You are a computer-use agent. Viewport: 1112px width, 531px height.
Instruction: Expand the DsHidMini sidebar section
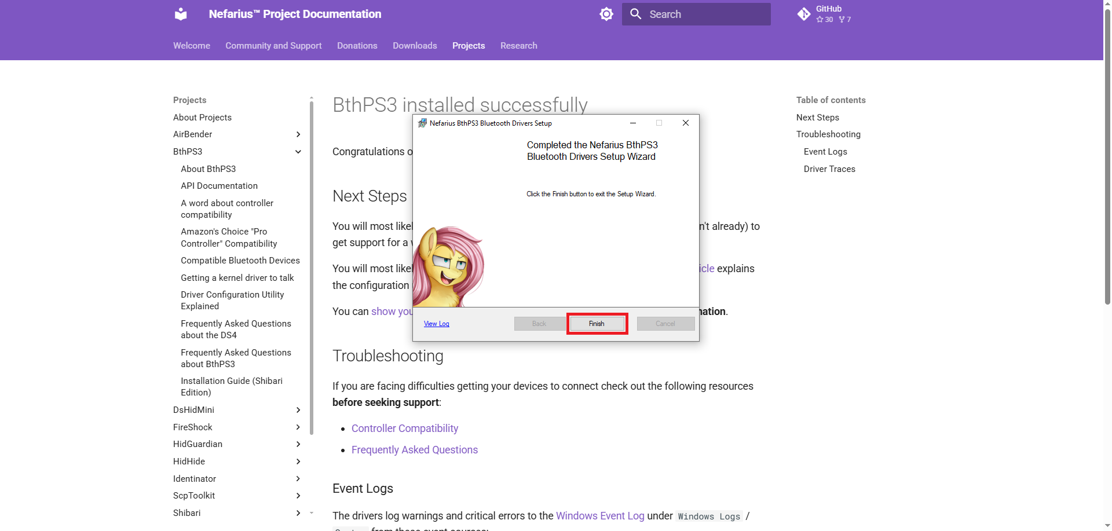pos(298,410)
